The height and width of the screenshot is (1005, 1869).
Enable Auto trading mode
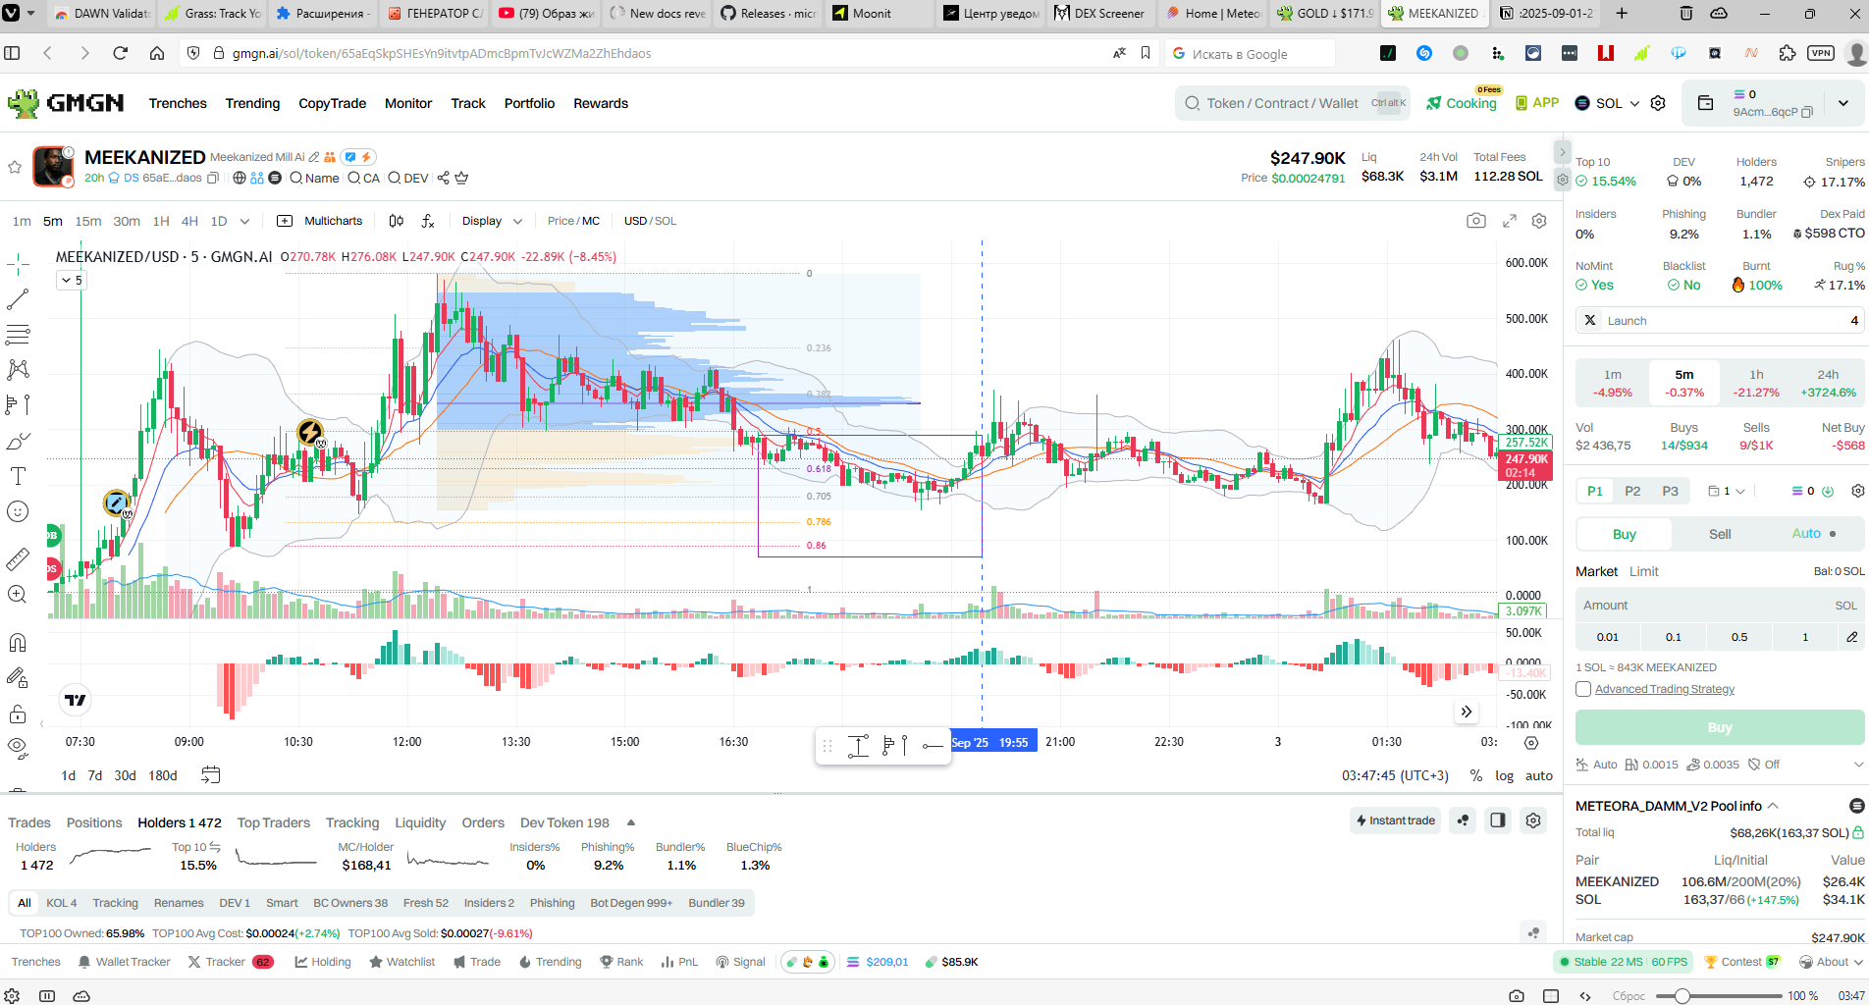click(1813, 534)
